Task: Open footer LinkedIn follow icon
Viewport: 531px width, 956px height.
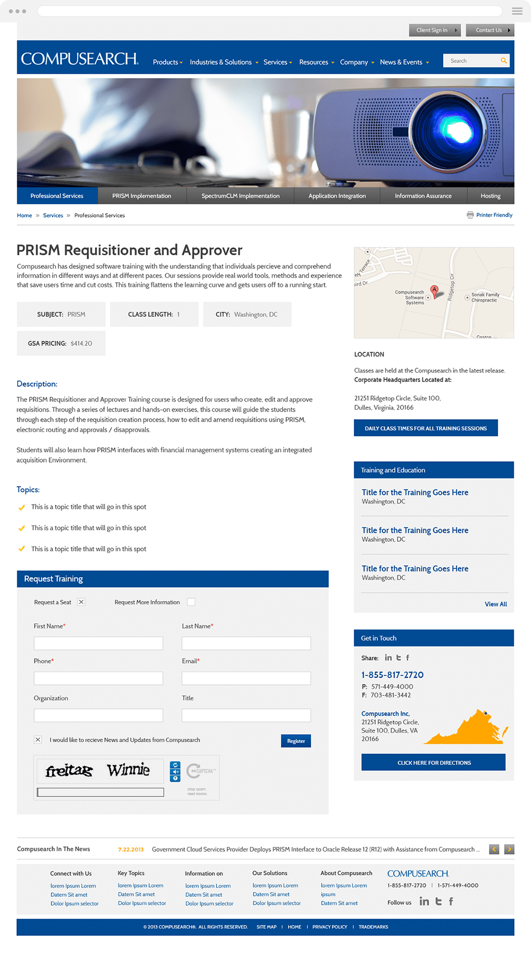Action: [424, 901]
